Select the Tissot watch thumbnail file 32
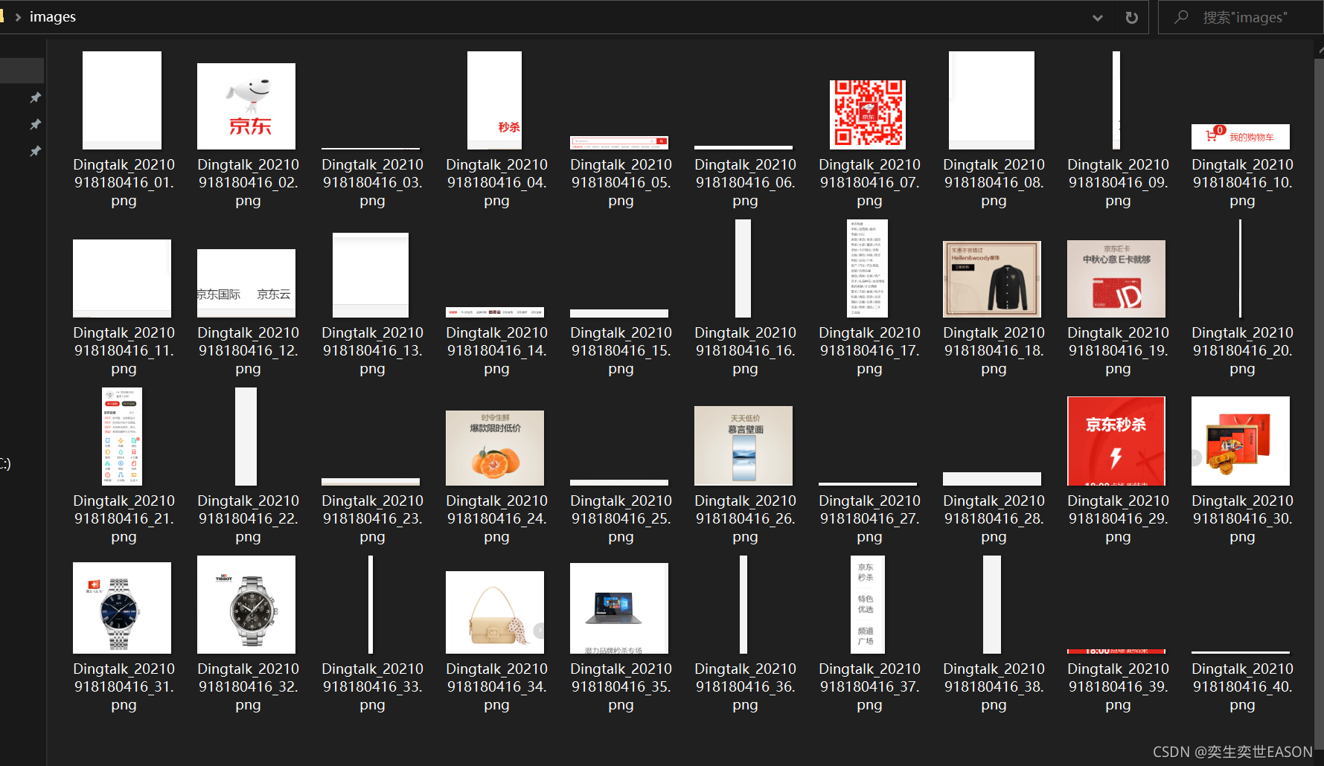 click(246, 605)
